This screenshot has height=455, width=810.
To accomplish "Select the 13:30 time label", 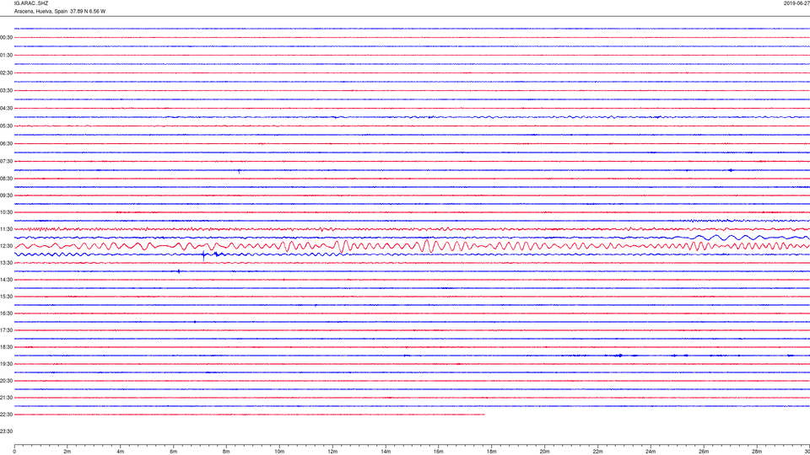I will point(6,263).
